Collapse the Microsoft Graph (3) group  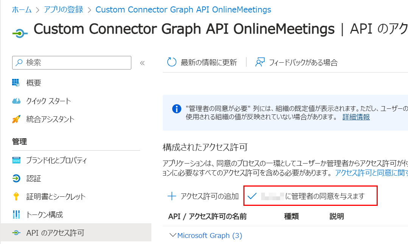(x=173, y=235)
